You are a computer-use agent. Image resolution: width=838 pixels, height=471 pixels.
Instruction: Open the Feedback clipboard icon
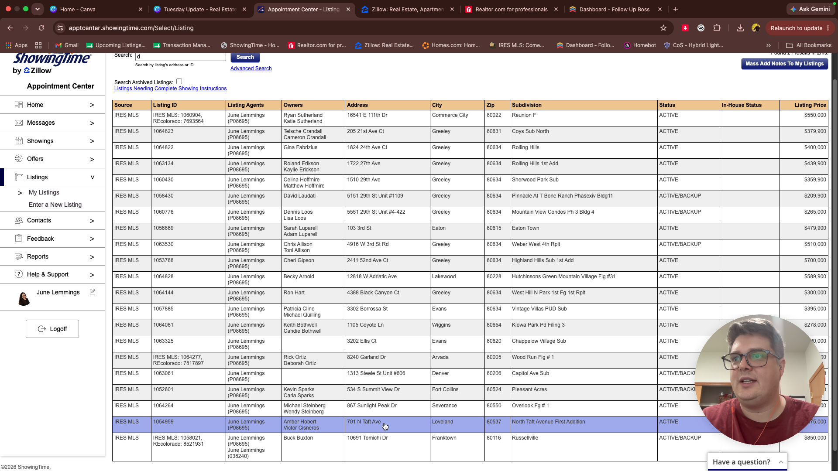(19, 239)
